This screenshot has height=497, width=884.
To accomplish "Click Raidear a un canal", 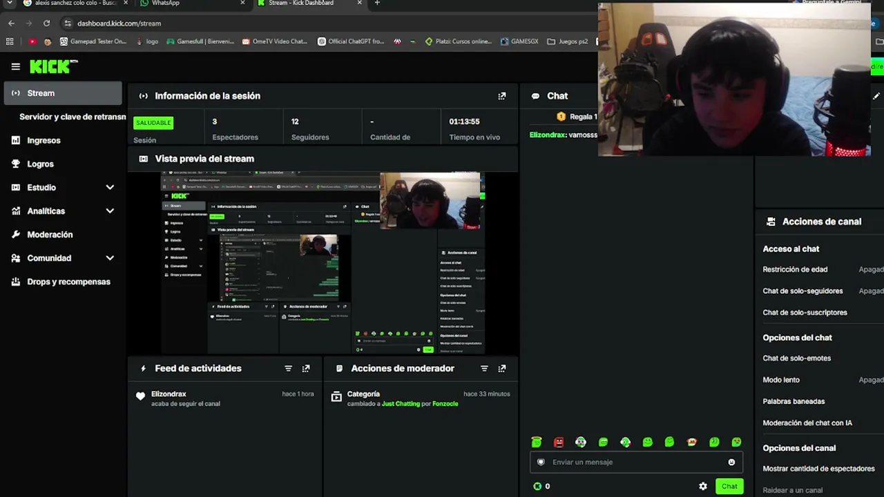I will pyautogui.click(x=792, y=490).
